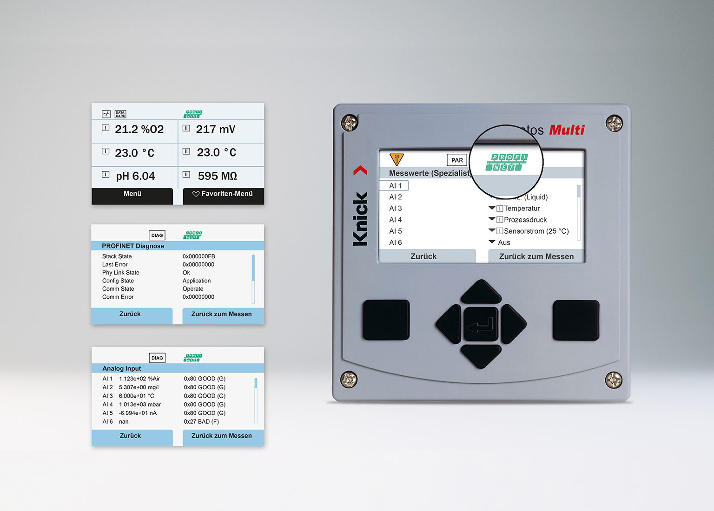
Task: Click the Favoriten-Menü button
Action: (x=223, y=194)
